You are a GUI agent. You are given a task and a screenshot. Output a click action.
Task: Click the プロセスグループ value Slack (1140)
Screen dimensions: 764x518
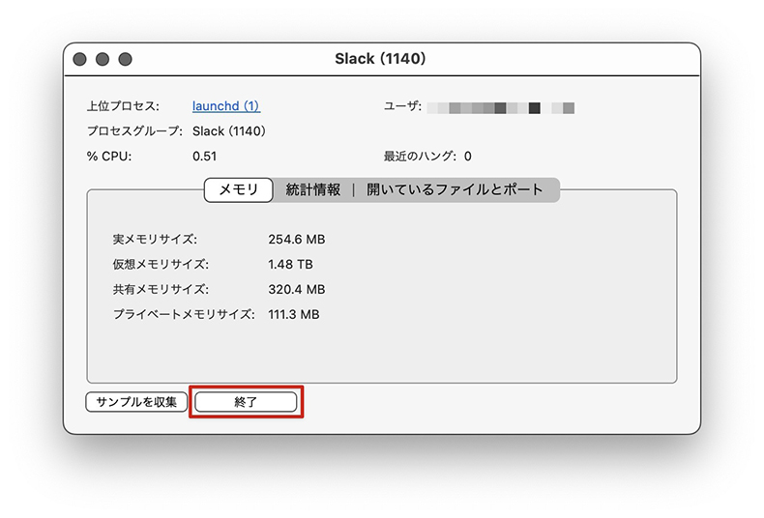[228, 131]
